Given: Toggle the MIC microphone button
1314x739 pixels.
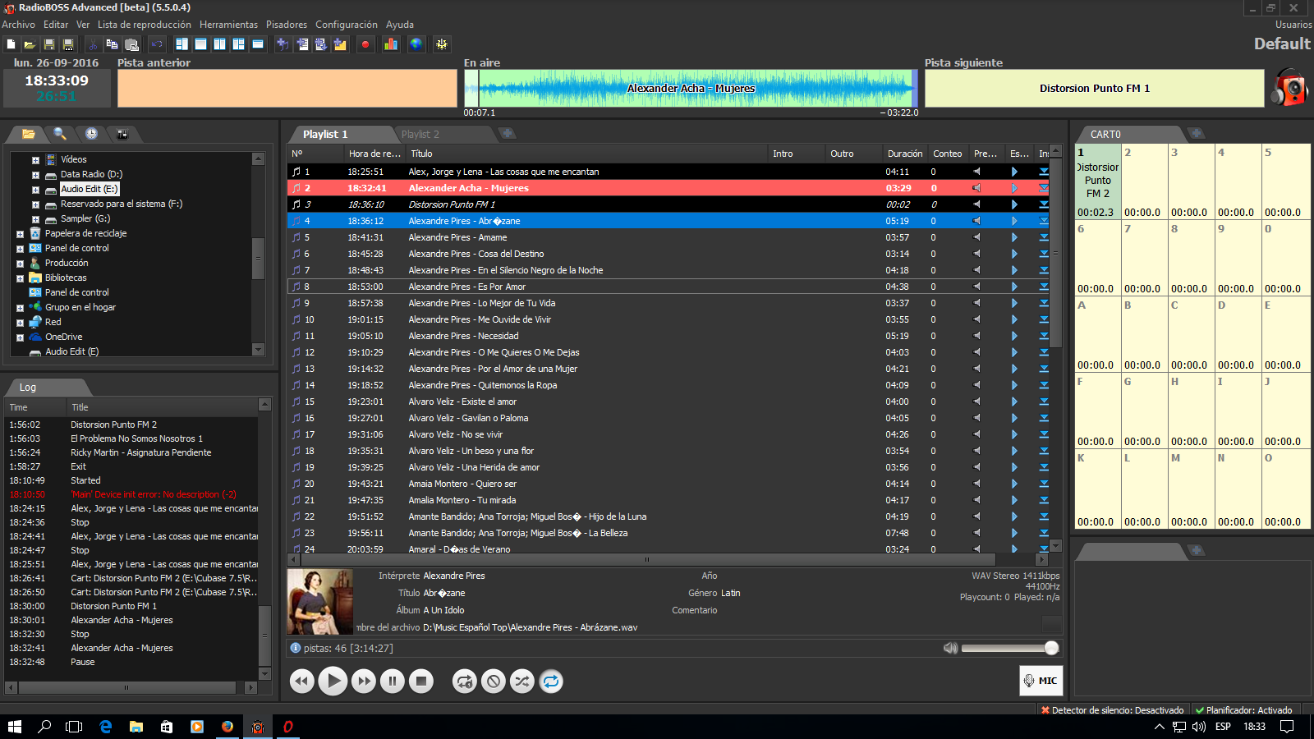Looking at the screenshot, I should coord(1040,681).
